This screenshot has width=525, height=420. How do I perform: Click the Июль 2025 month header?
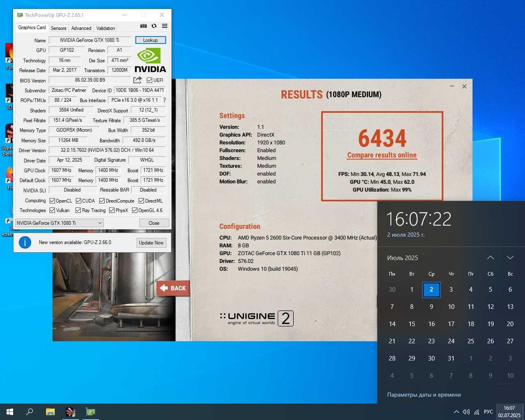coord(402,258)
